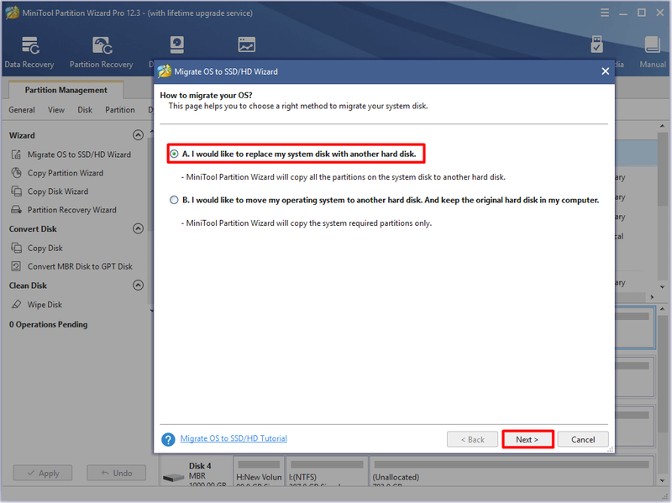Open the Disk menu
Image resolution: width=672 pixels, height=503 pixels.
(85, 110)
